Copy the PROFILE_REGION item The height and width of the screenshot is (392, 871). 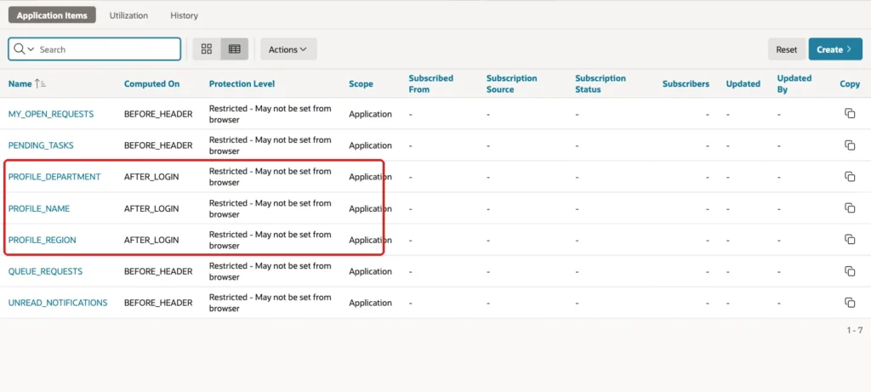coord(850,239)
